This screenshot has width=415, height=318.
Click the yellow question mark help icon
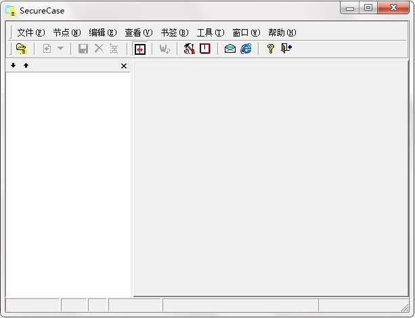pyautogui.click(x=271, y=49)
